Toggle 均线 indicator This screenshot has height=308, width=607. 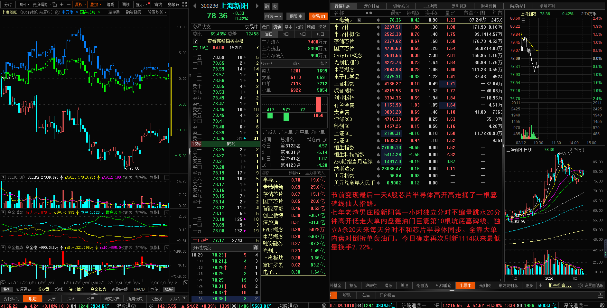coord(59,289)
